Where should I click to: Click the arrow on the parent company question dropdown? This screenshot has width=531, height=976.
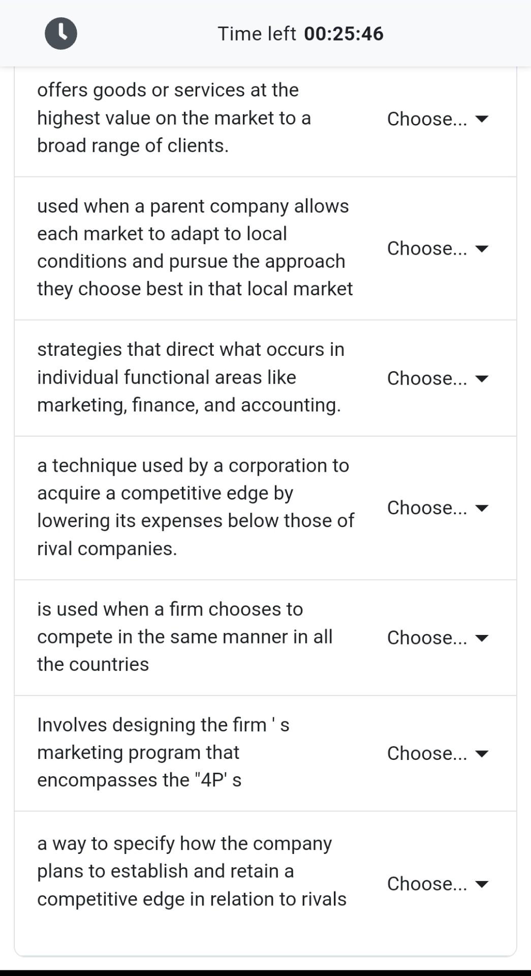(x=481, y=249)
